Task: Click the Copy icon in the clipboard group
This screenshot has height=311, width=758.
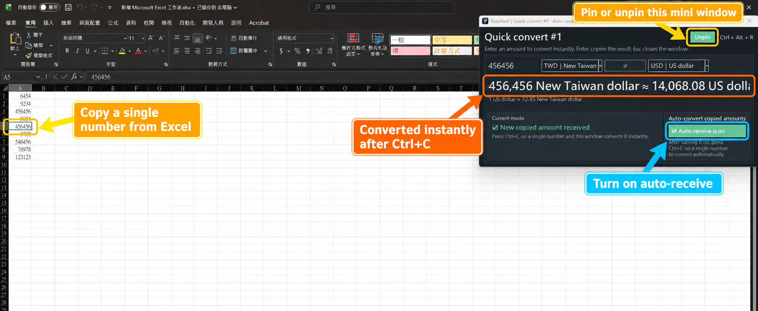Action: [29, 45]
